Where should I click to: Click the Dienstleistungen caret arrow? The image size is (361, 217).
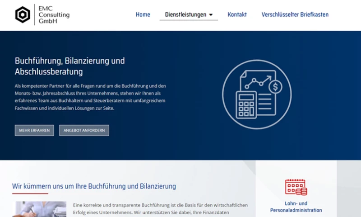[211, 15]
